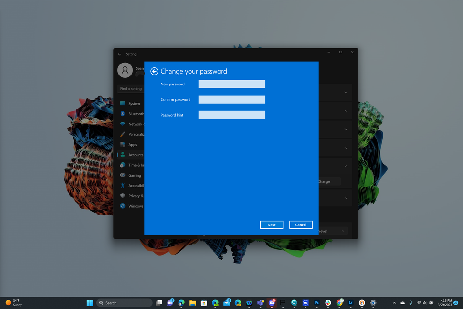The width and height of the screenshot is (463, 309).
Task: Select the Gaming controller icon
Action: click(x=123, y=175)
